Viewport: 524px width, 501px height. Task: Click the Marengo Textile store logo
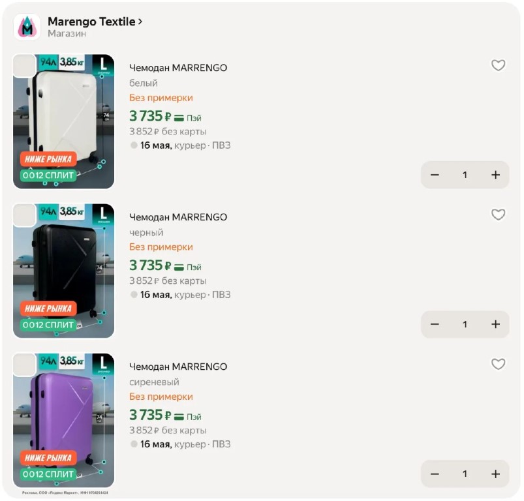pos(27,27)
